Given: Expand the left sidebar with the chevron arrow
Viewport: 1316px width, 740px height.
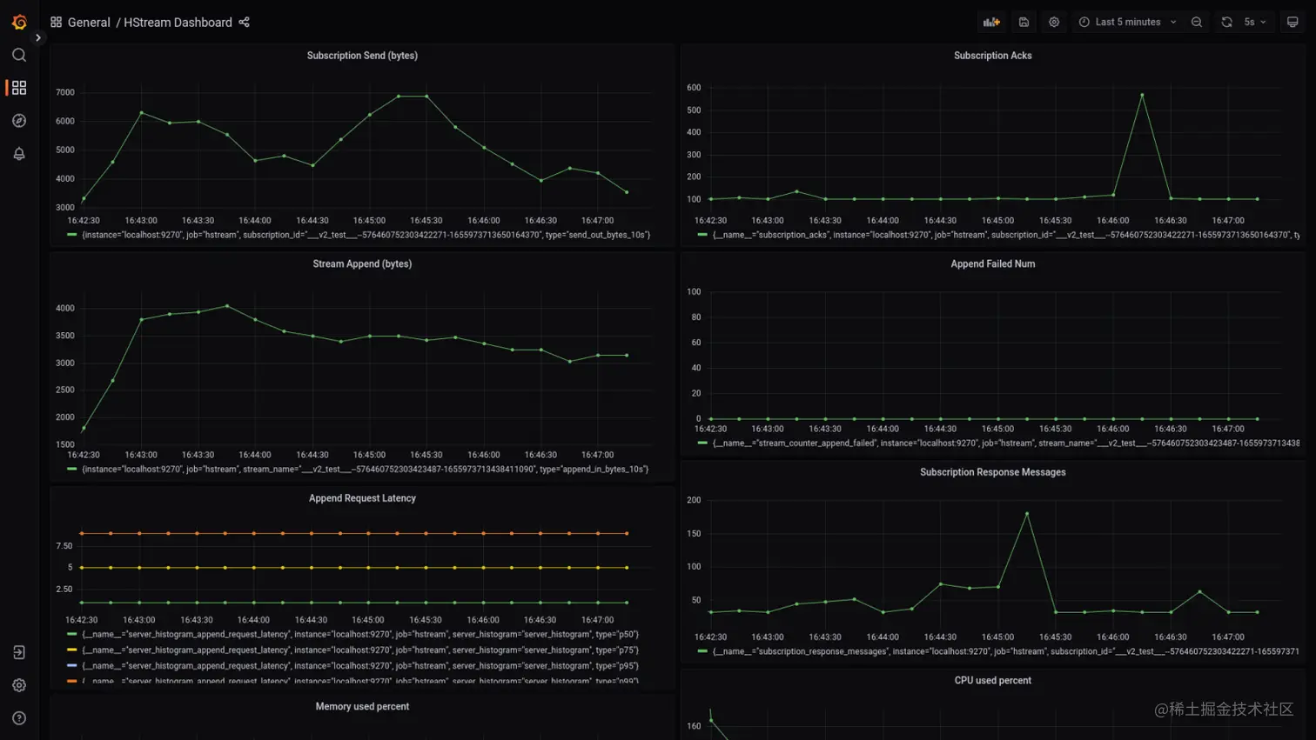Looking at the screenshot, I should 38,37.
